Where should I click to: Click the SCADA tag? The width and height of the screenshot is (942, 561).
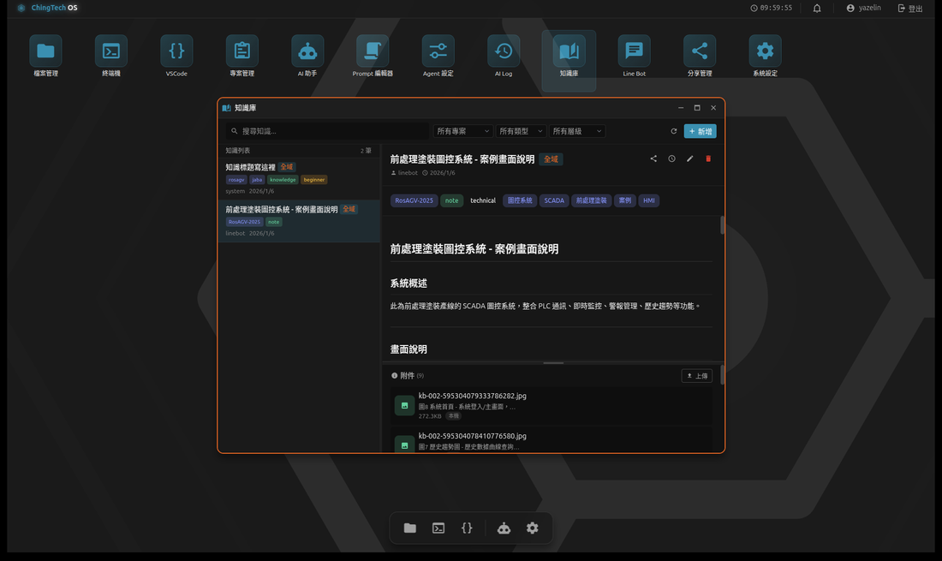554,200
